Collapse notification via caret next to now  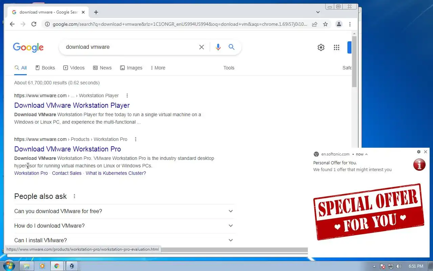(x=366, y=154)
